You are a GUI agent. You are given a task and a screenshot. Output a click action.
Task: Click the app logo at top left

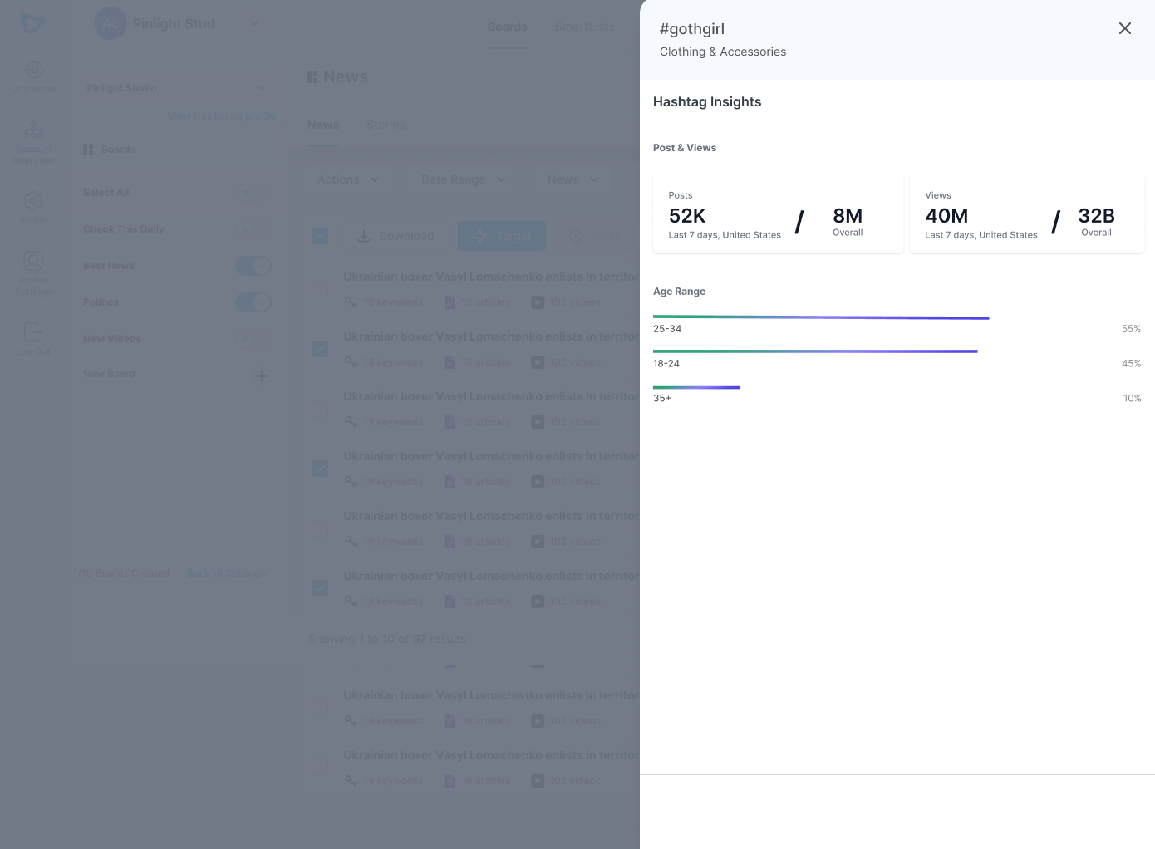point(33,23)
